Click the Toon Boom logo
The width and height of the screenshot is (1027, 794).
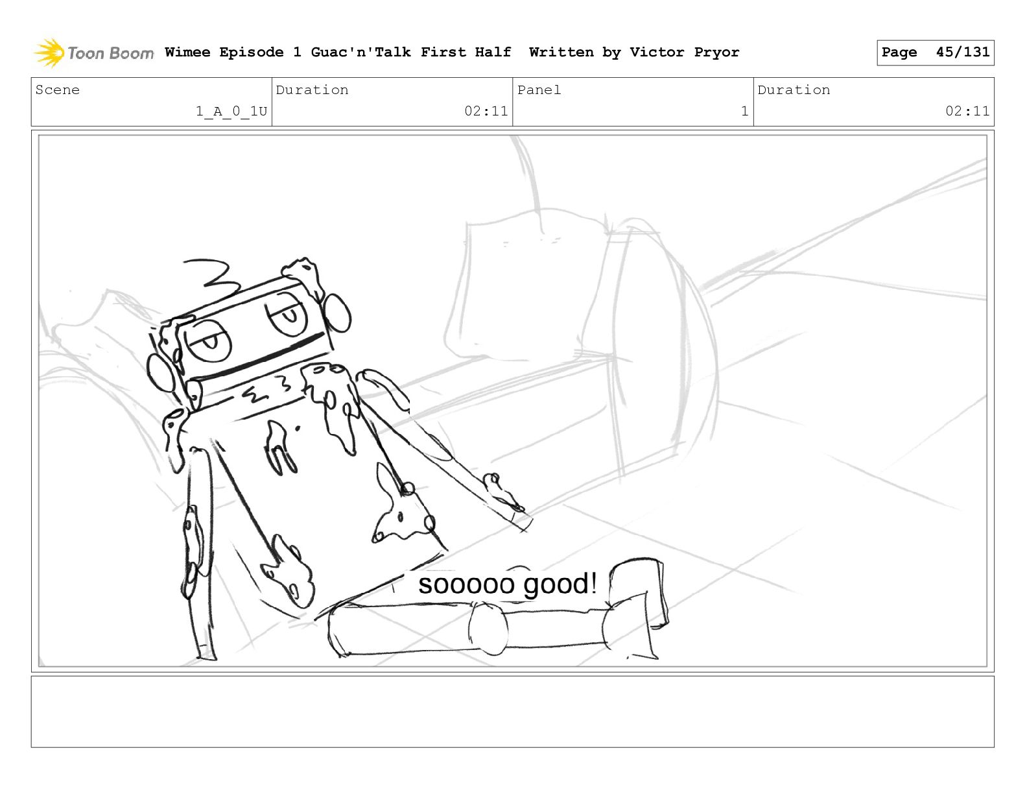tap(94, 53)
